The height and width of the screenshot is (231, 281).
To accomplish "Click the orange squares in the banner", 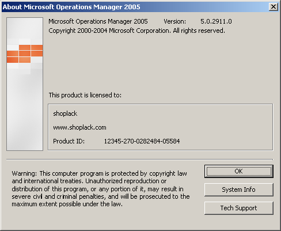I will click(25, 54).
